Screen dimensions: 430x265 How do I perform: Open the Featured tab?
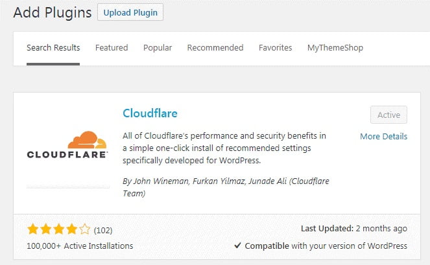[x=112, y=48]
